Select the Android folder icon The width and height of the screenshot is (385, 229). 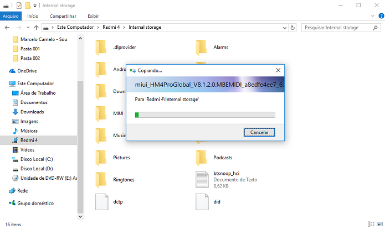tap(101, 69)
